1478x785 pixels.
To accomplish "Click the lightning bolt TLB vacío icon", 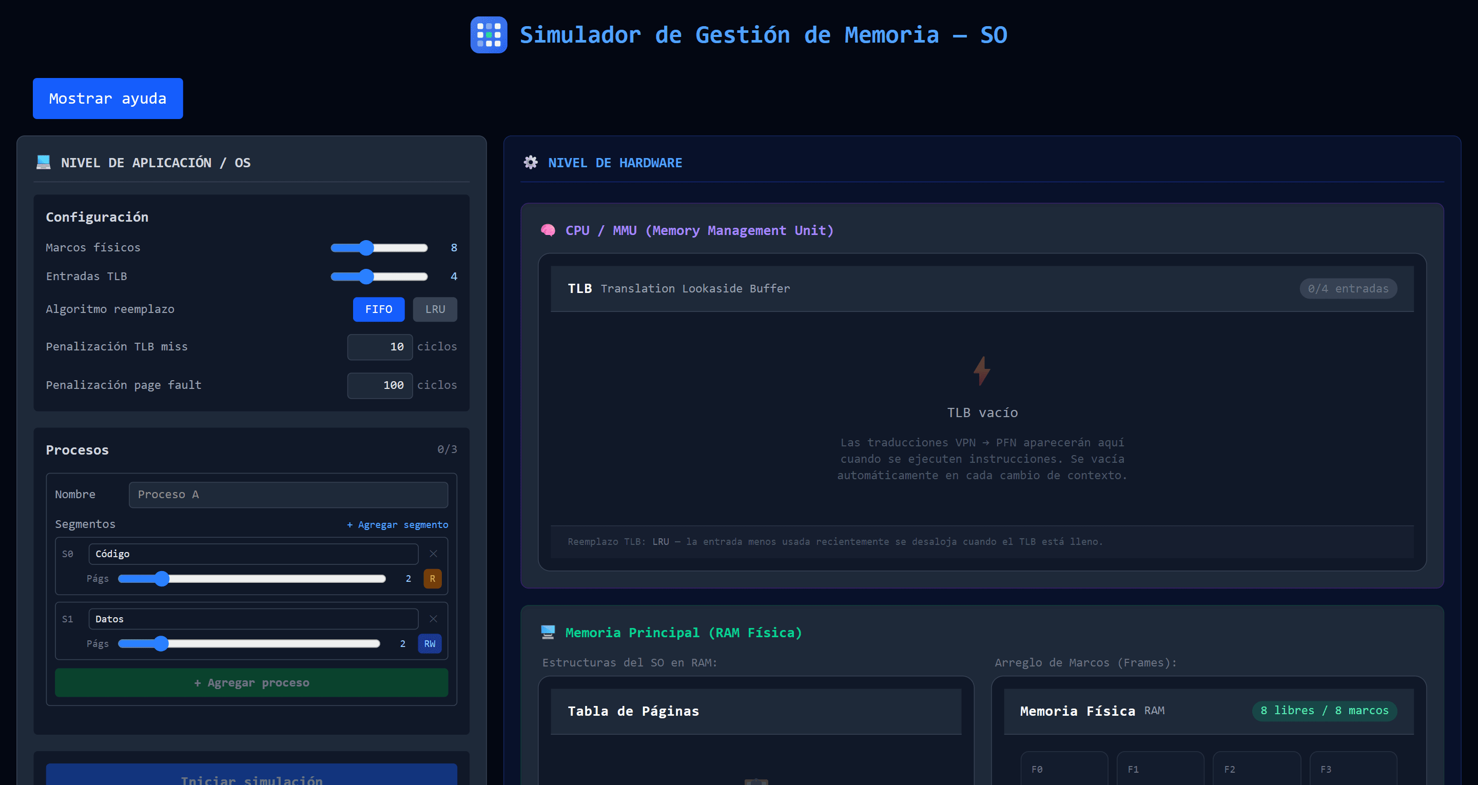I will tap(982, 370).
